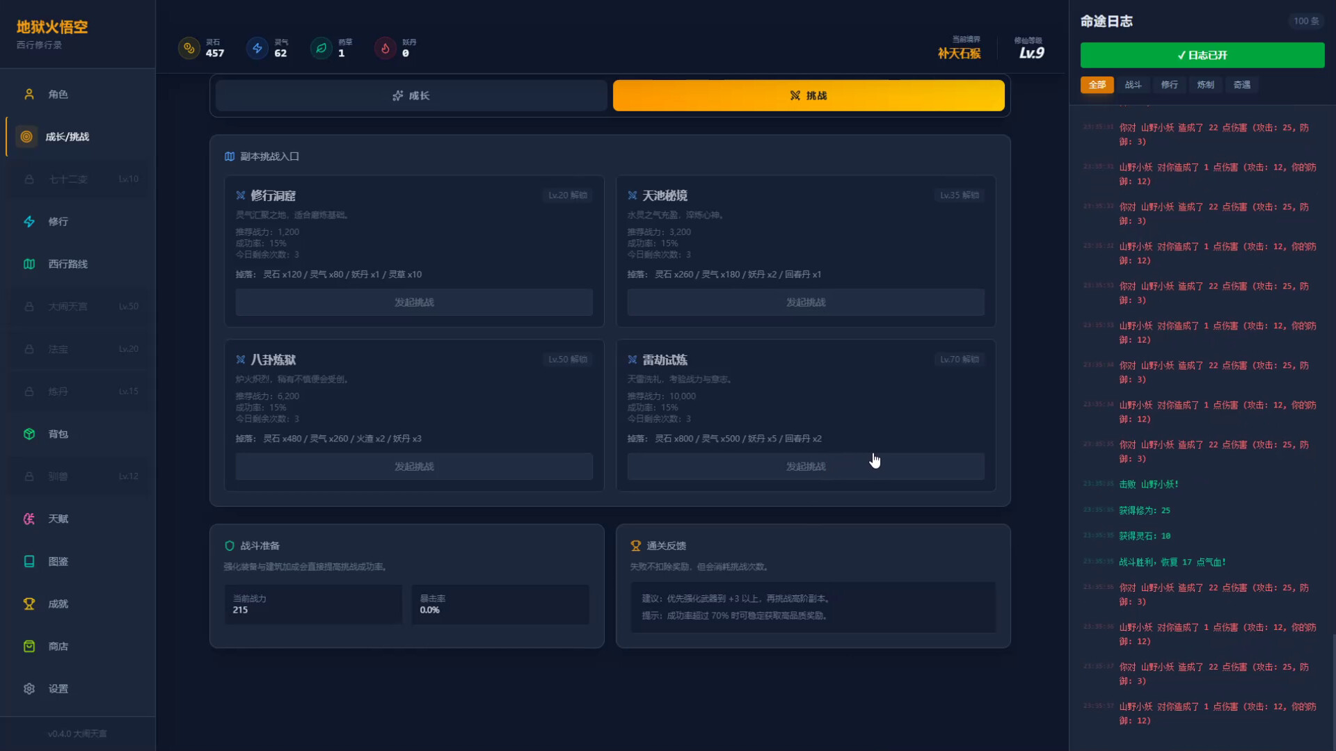Select the 天赋 talent icon
This screenshot has height=751, width=1336.
click(x=29, y=519)
